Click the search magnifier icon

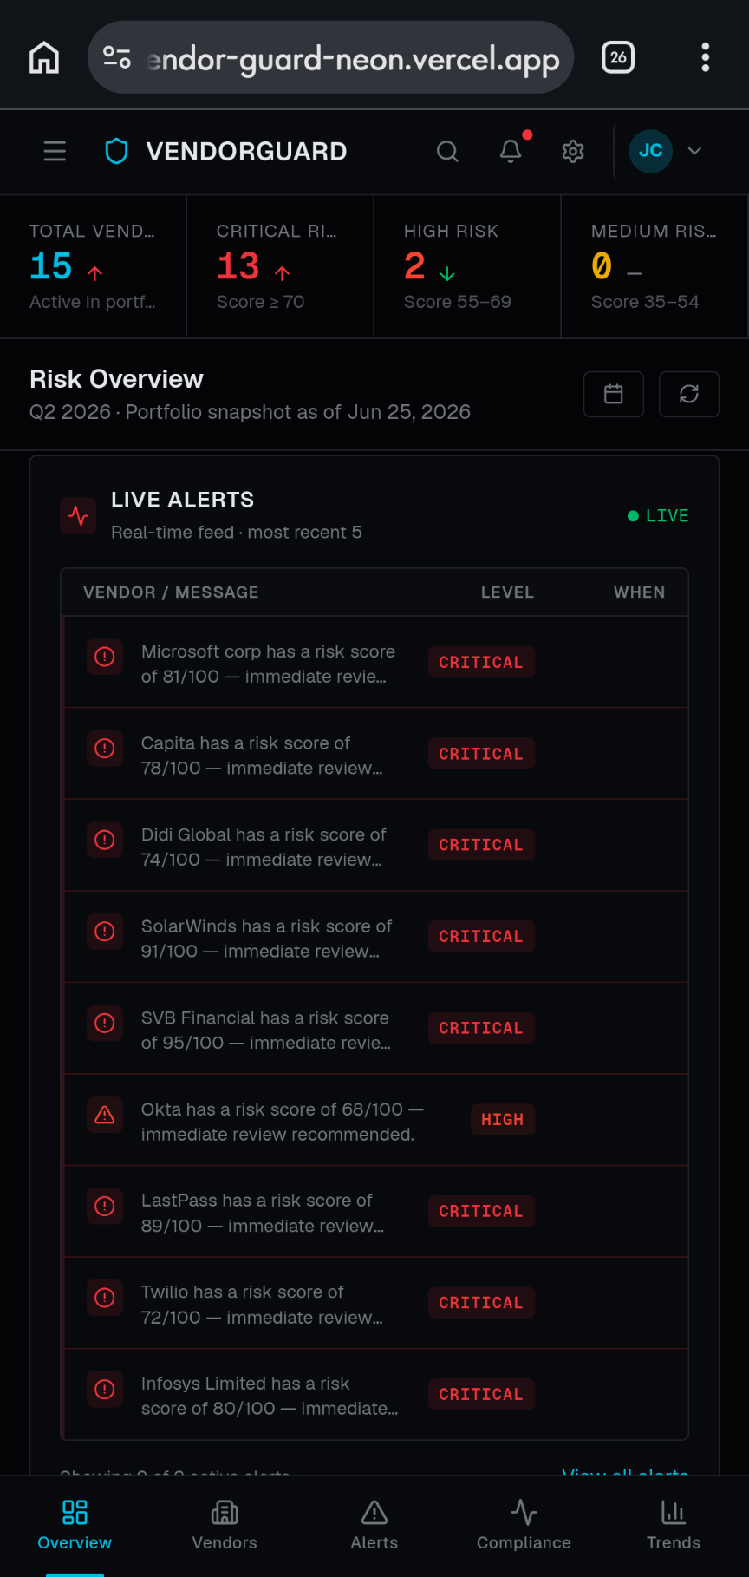[447, 151]
